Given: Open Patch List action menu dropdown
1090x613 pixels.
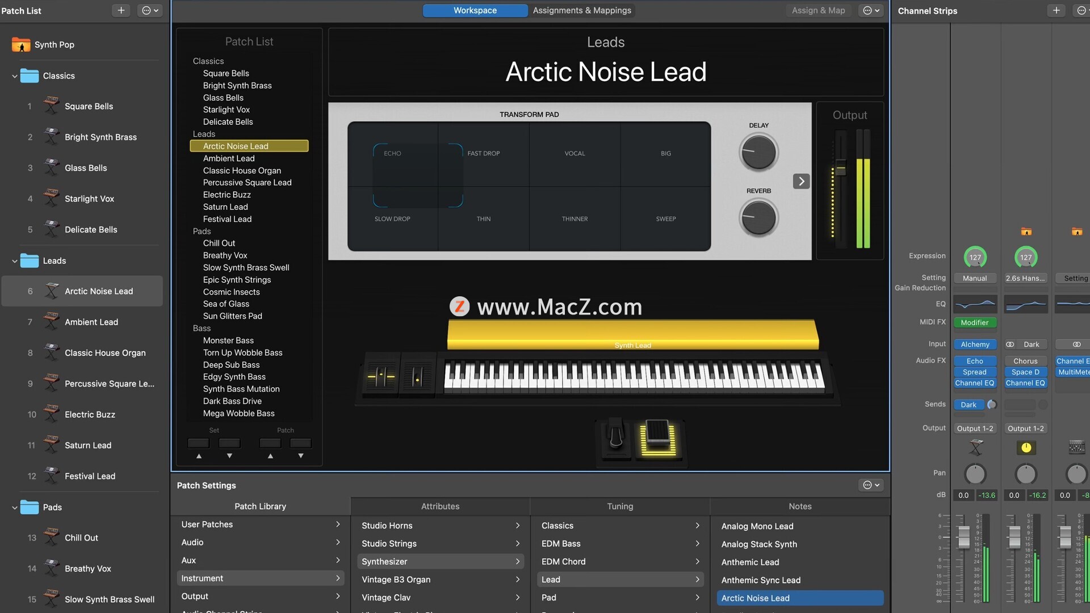Looking at the screenshot, I should [150, 10].
